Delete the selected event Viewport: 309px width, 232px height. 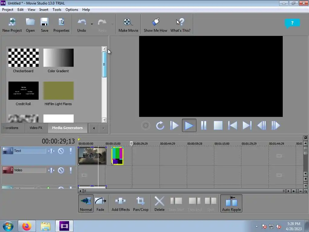[x=159, y=203]
